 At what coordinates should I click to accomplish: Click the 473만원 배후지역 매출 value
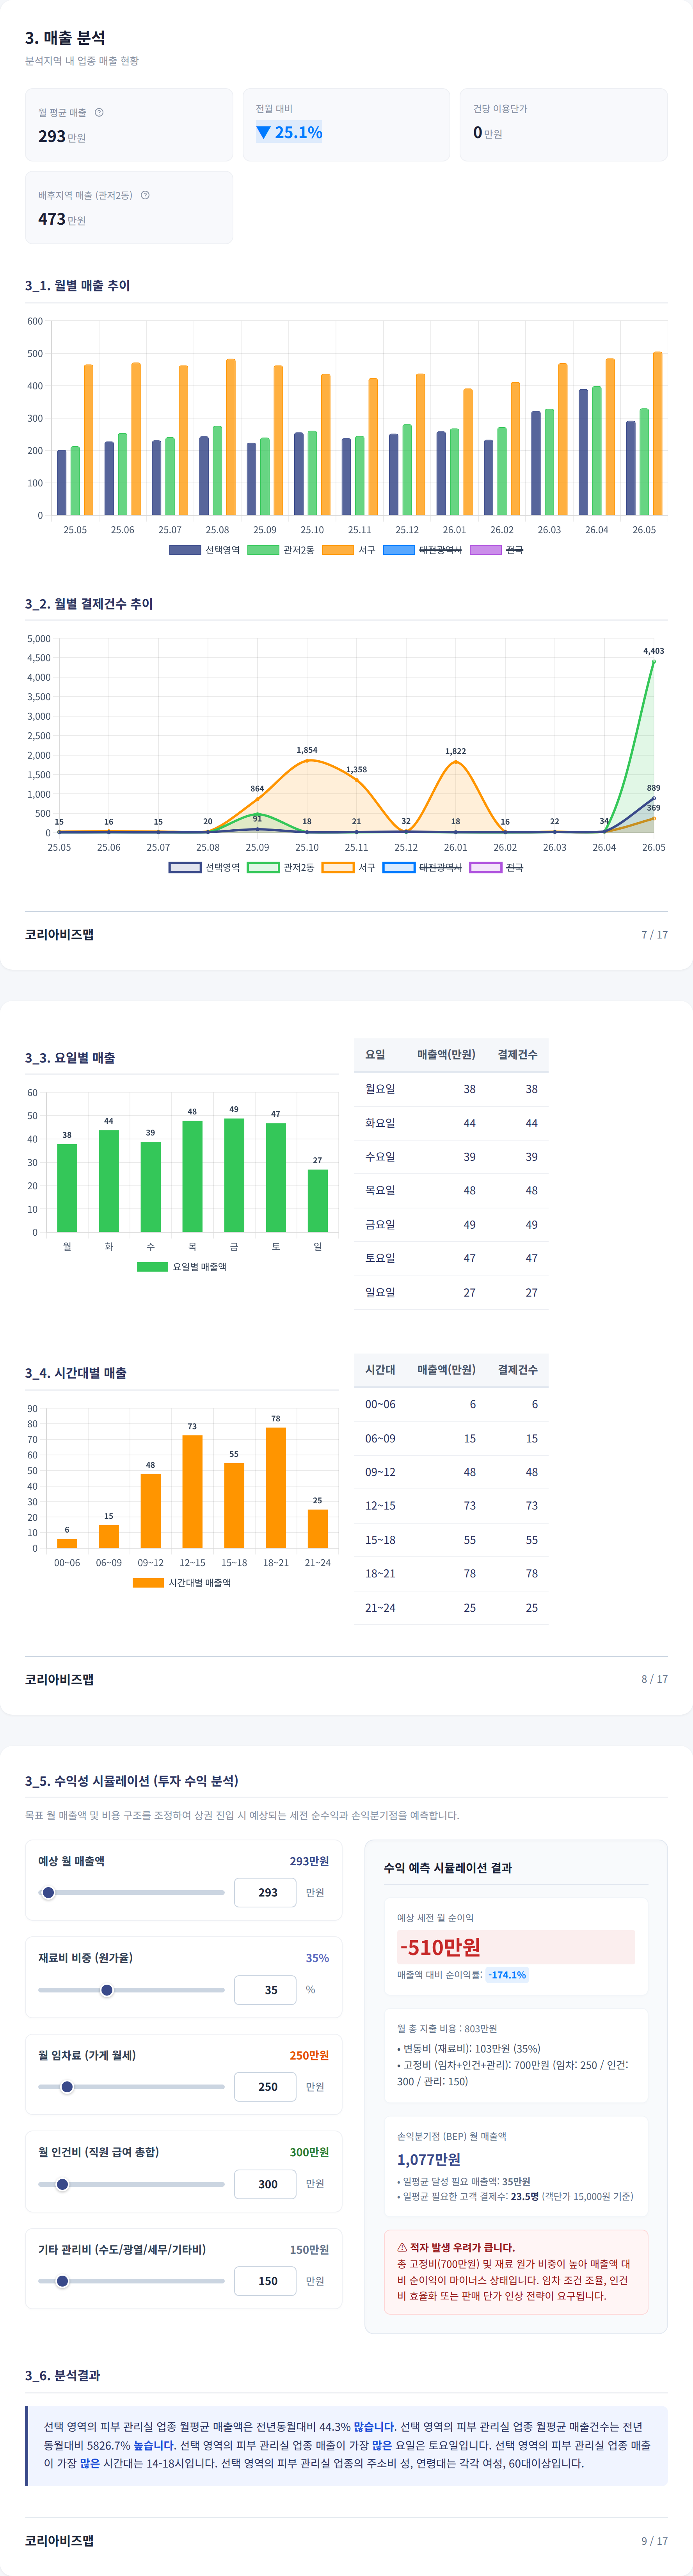pyautogui.click(x=62, y=219)
